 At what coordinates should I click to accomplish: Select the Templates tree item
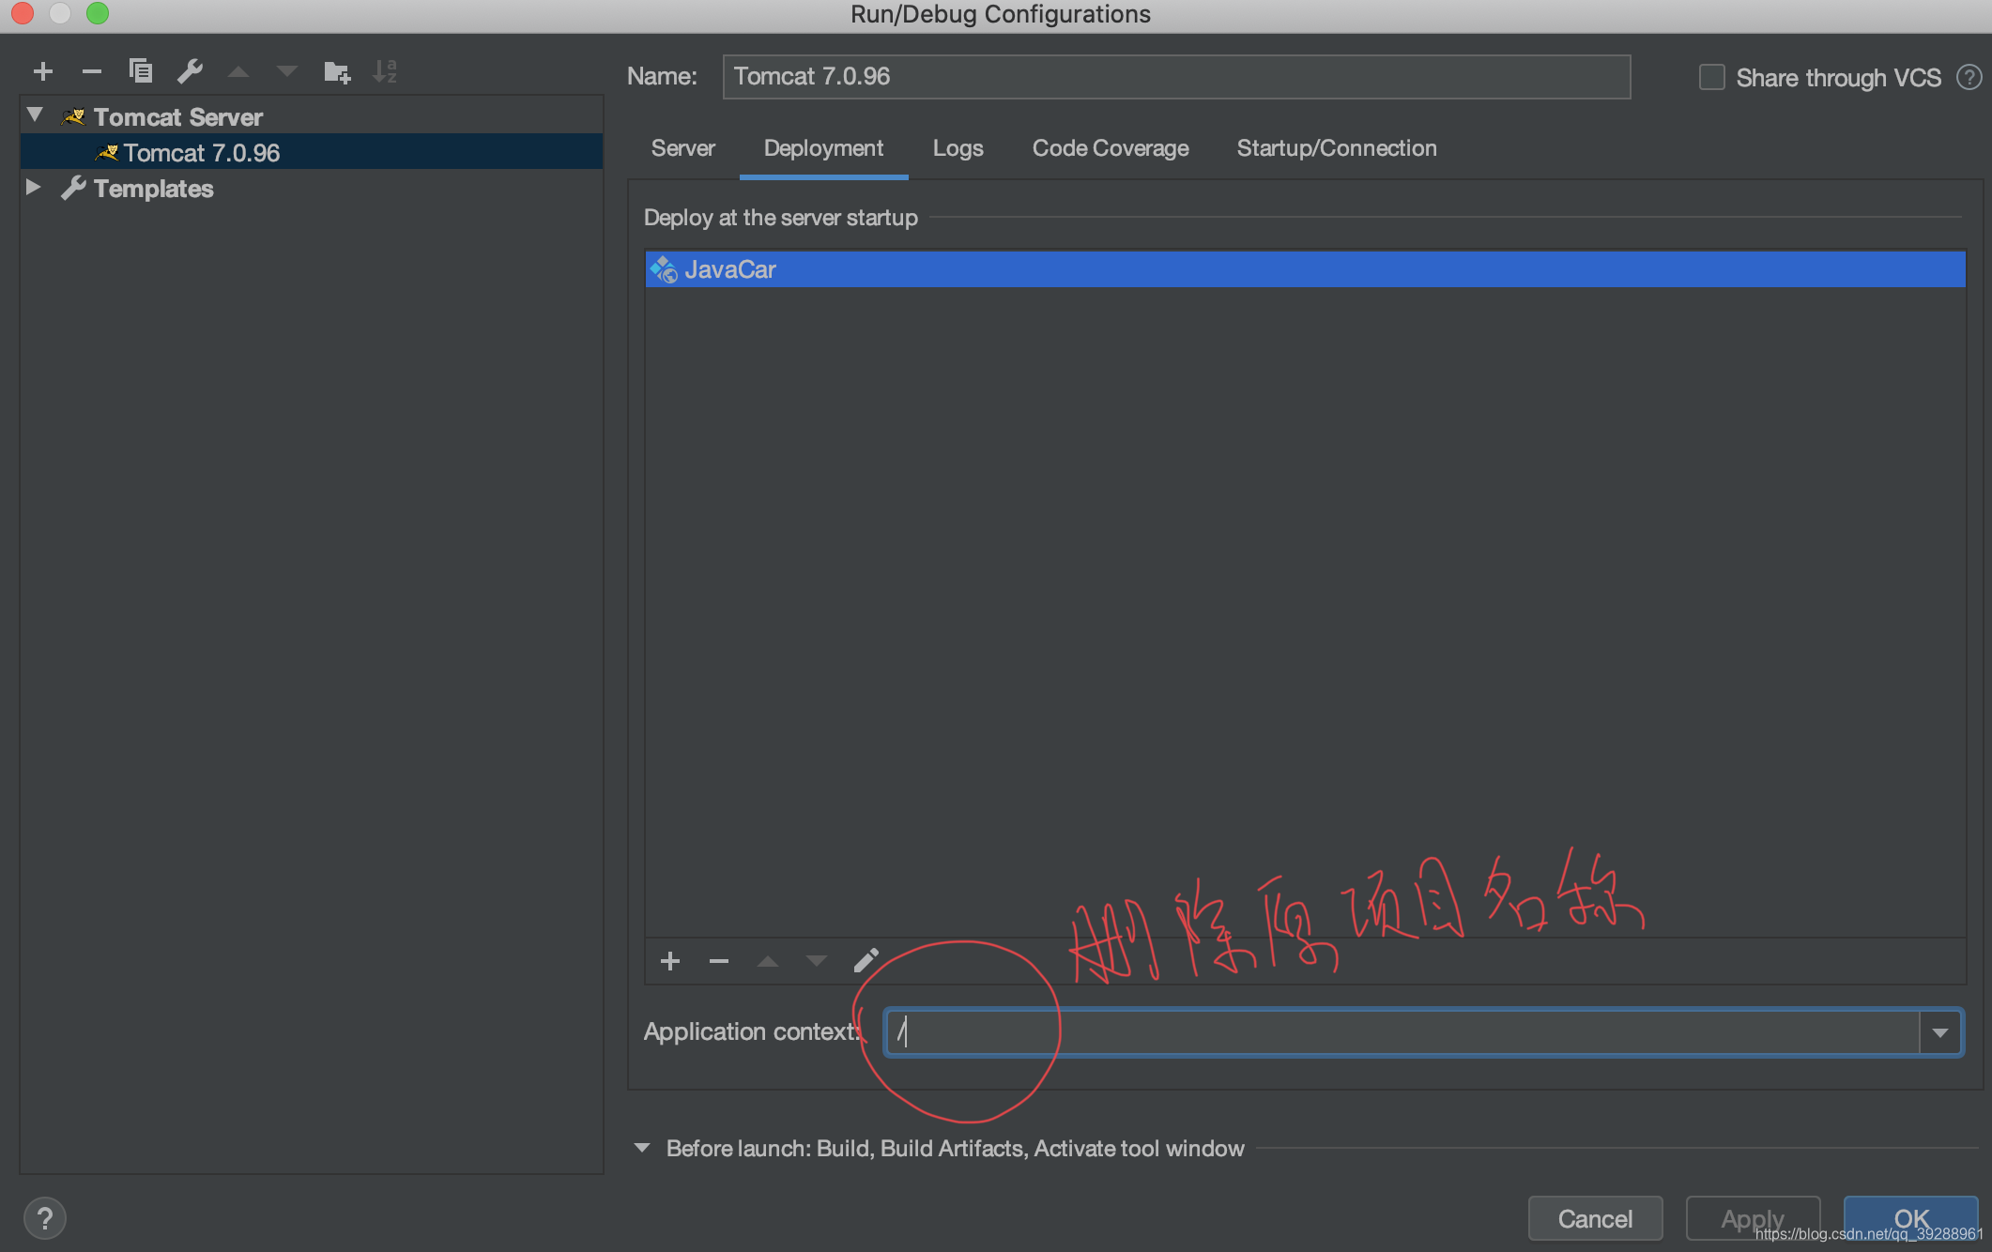312,188
